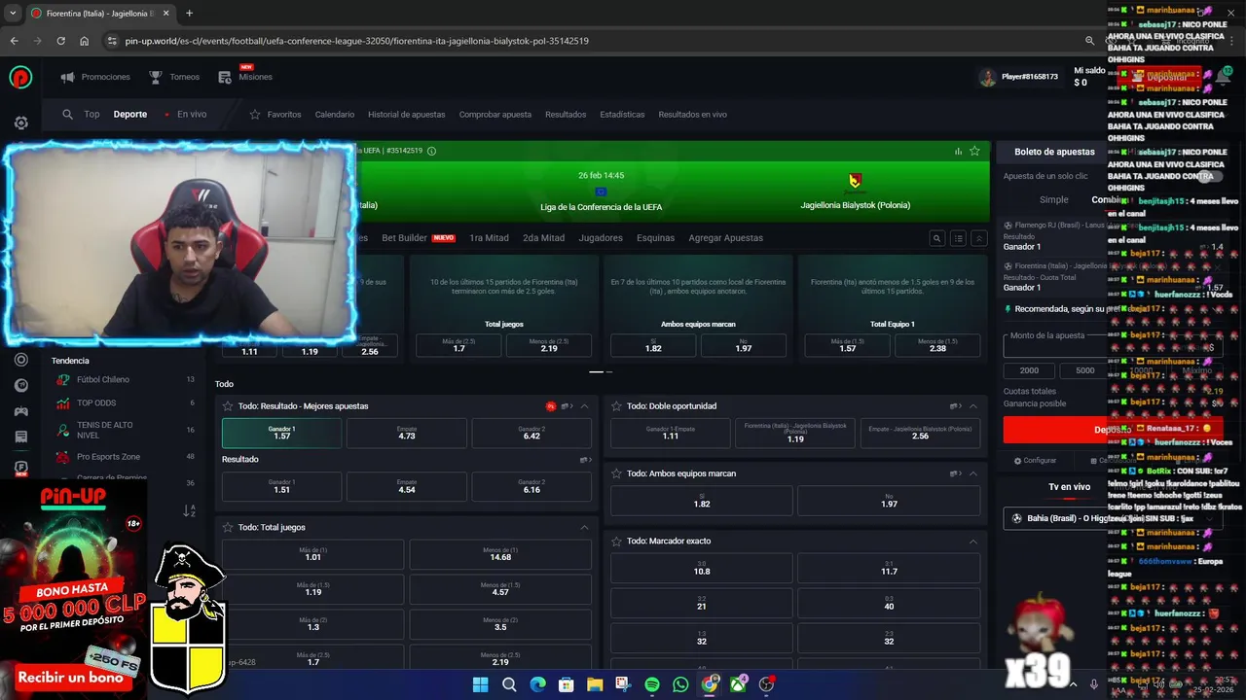Viewport: 1246px width, 700px height.
Task: Open Spotify from Windows taskbar
Action: click(x=652, y=684)
